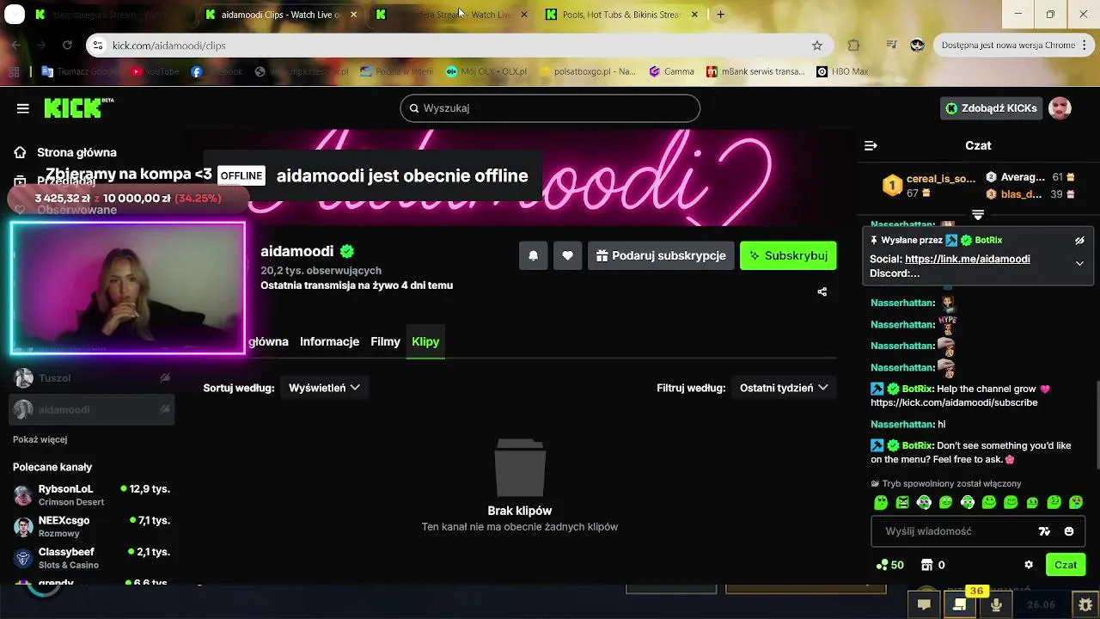This screenshot has width=1100, height=619.
Task: Open a new browser tab with plus
Action: click(720, 15)
